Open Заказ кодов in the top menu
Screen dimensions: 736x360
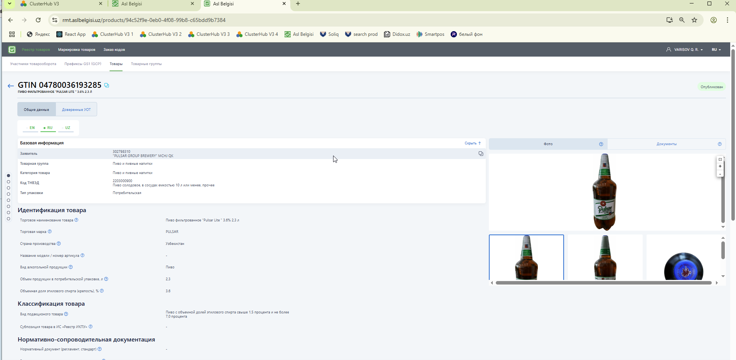coord(114,50)
